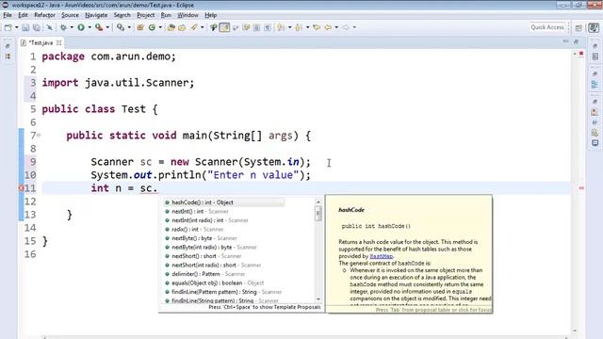603x339 pixels.
Task: Open Package Explorer icon in left trim
Action: tap(8, 56)
